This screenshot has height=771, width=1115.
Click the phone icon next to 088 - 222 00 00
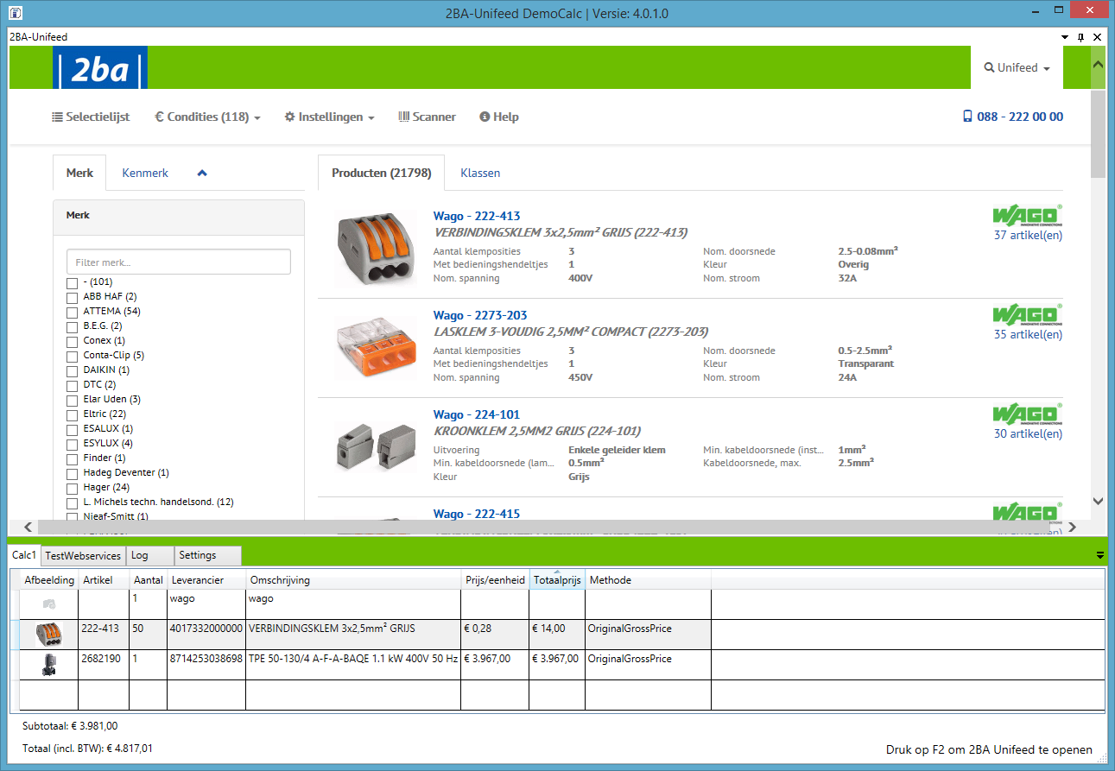pyautogui.click(x=966, y=117)
